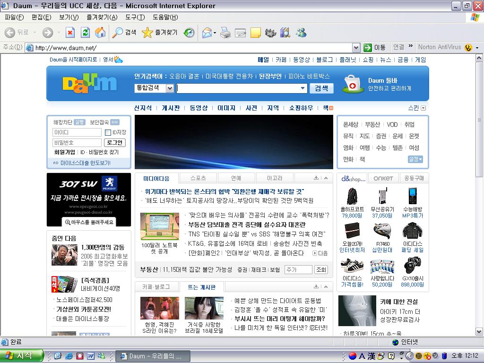This screenshot has width=484, height=363.
Task: Toggle 해킹차단 설명 badge
Action: (x=79, y=122)
